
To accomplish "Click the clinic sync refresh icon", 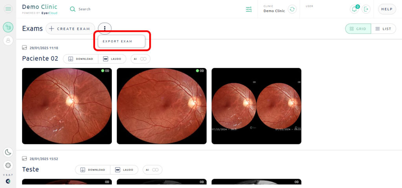I will point(292,9).
